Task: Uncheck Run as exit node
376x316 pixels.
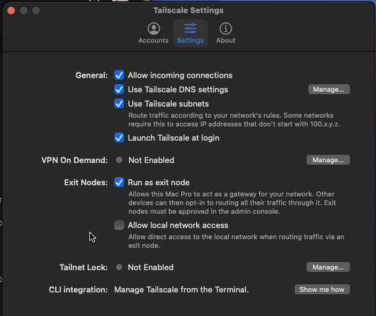Action: click(x=119, y=182)
